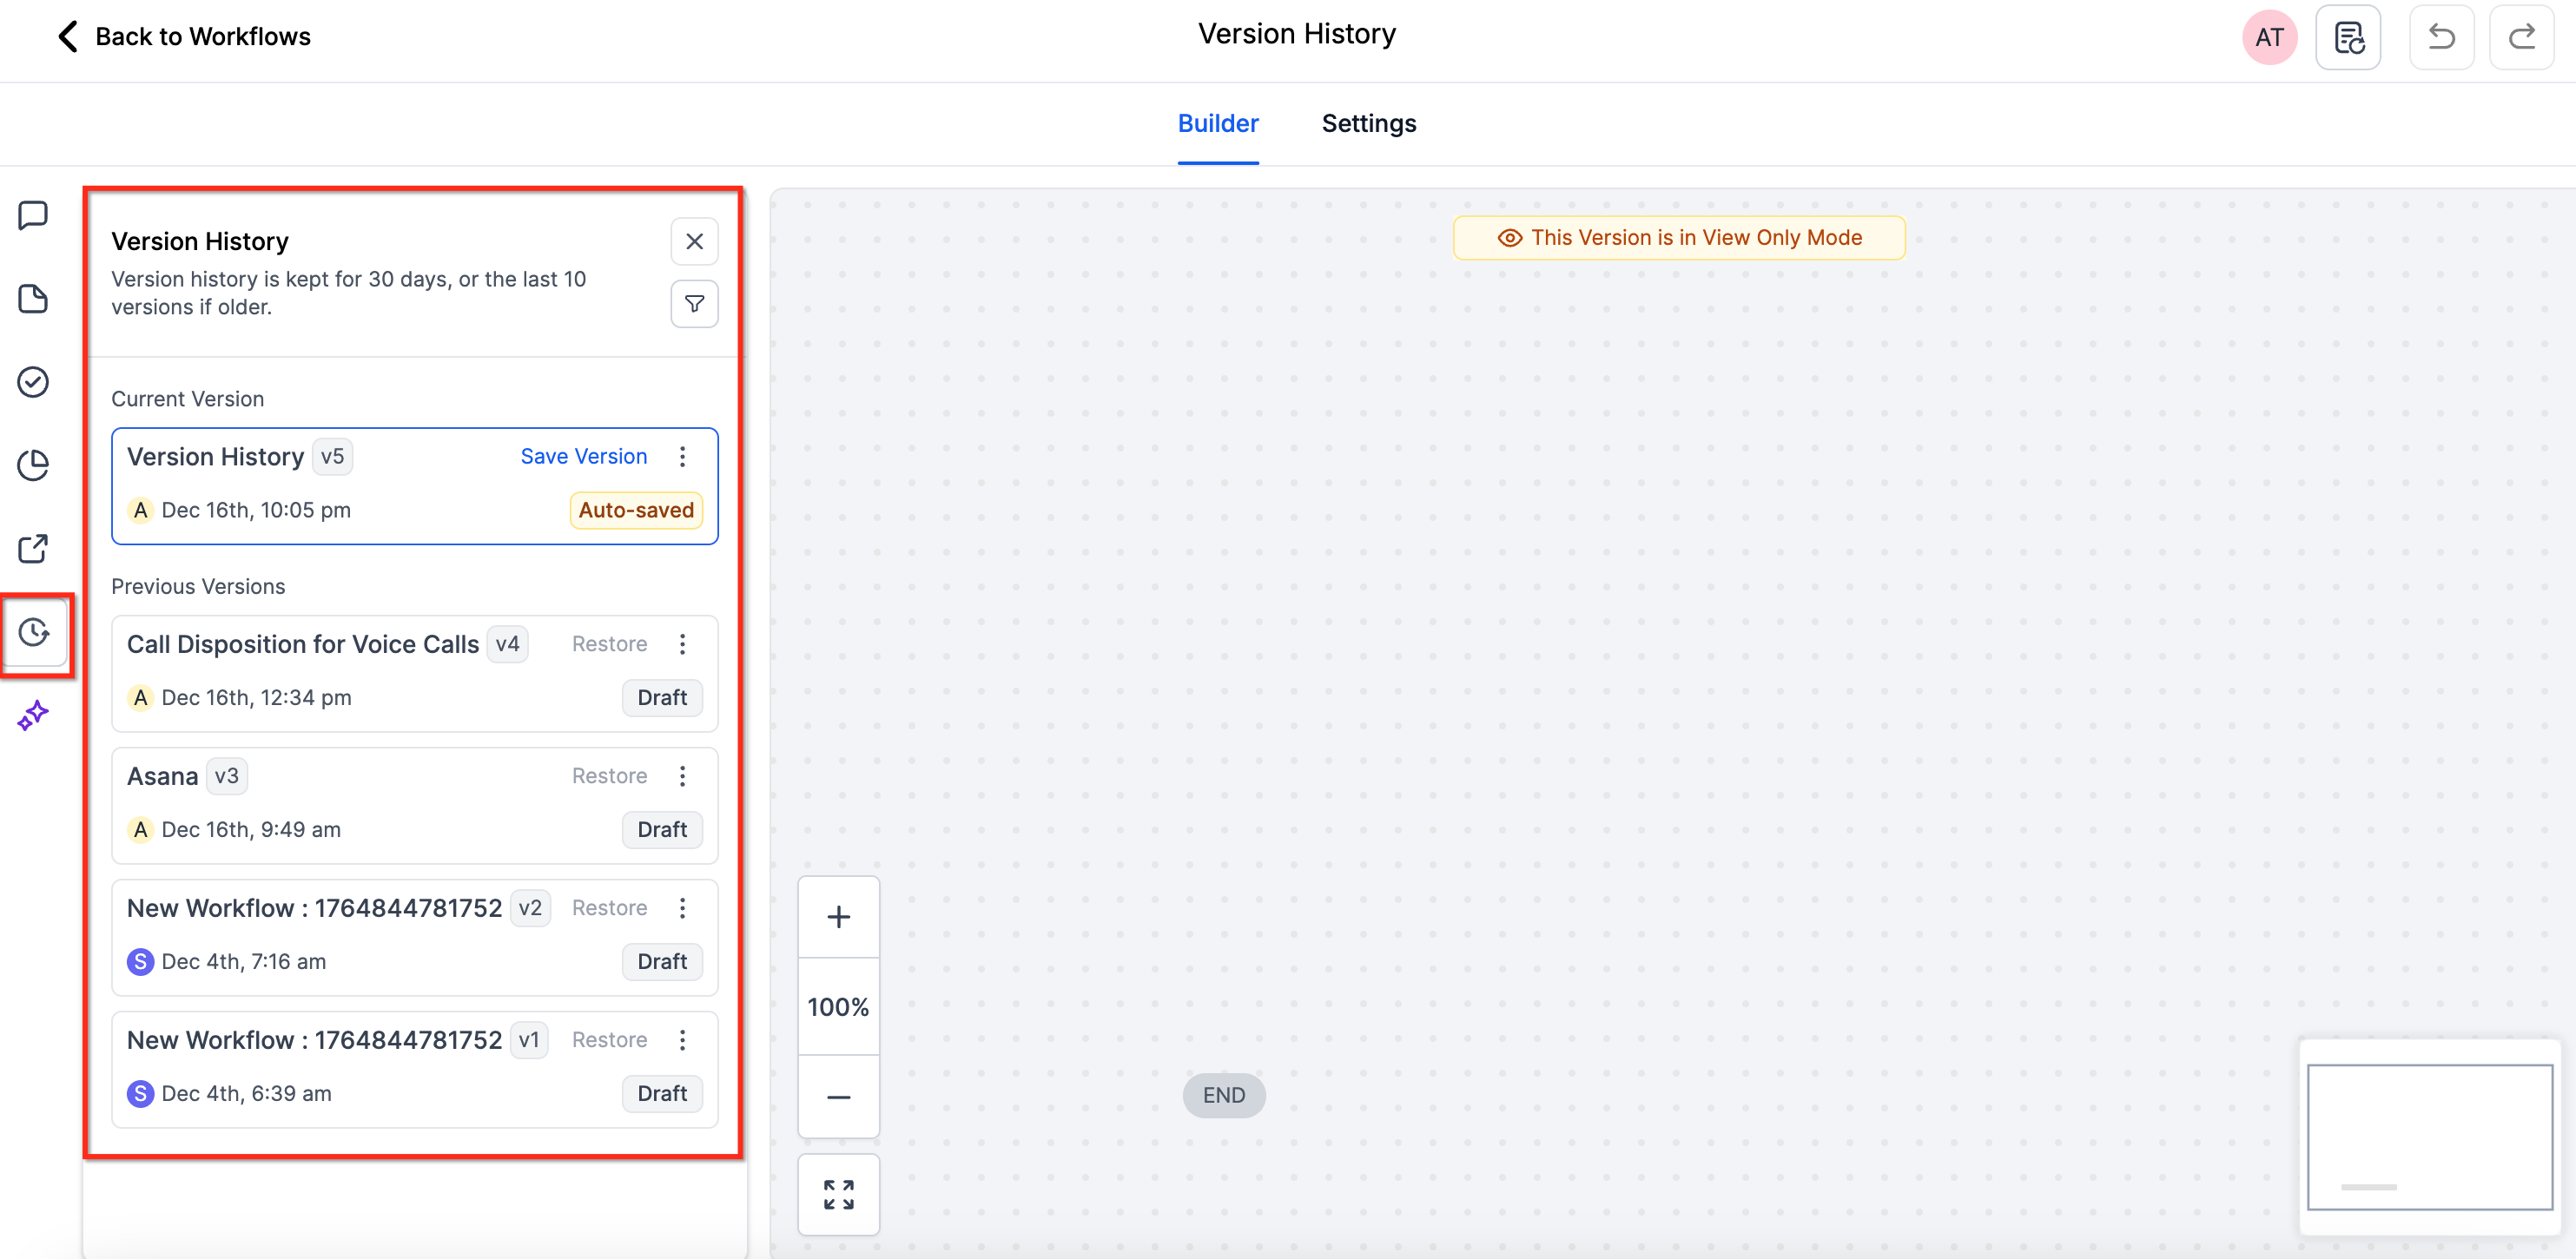Click the comments icon in sidebar
The image size is (2576, 1259).
pyautogui.click(x=34, y=215)
